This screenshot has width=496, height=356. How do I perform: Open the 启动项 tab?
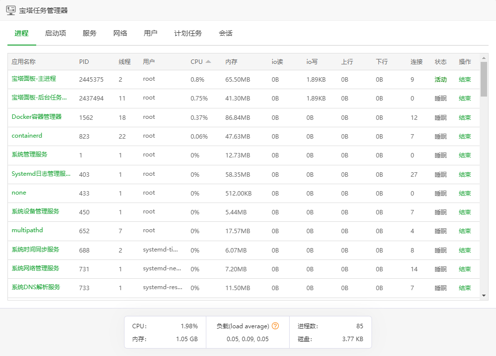tap(56, 33)
